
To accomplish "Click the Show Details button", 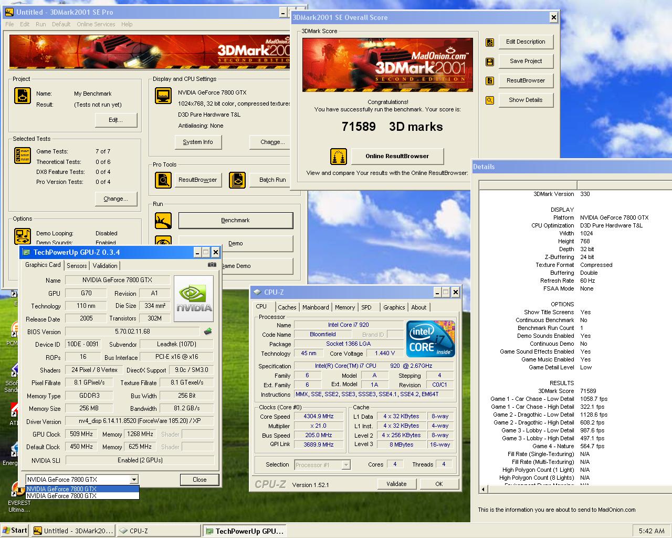I will pos(526,100).
